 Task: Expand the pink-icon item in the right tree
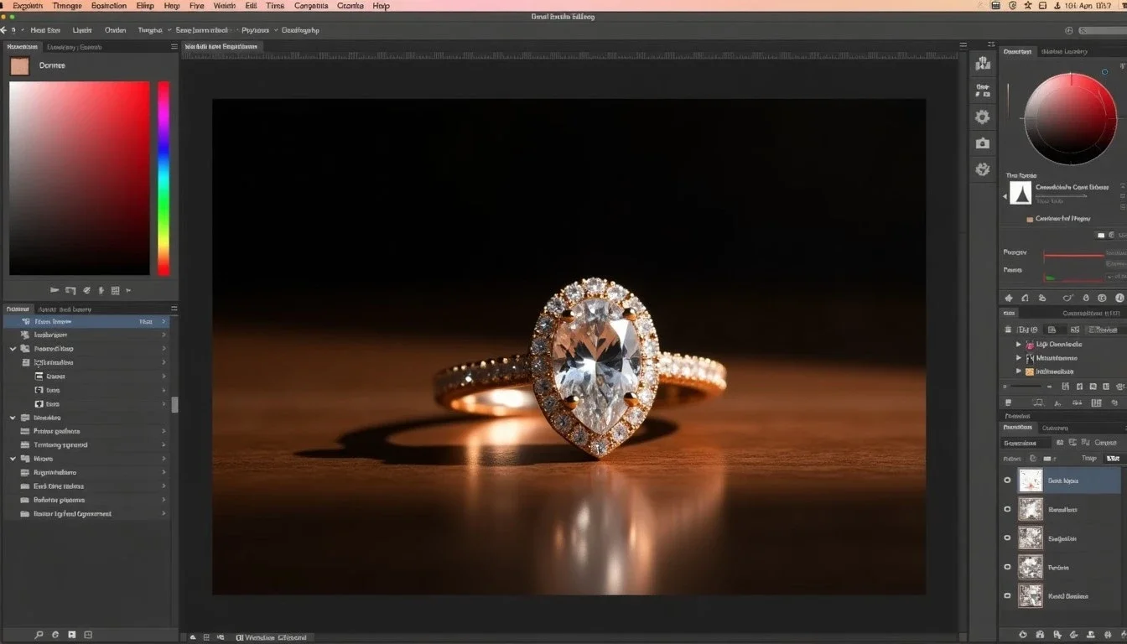[x=1019, y=345]
